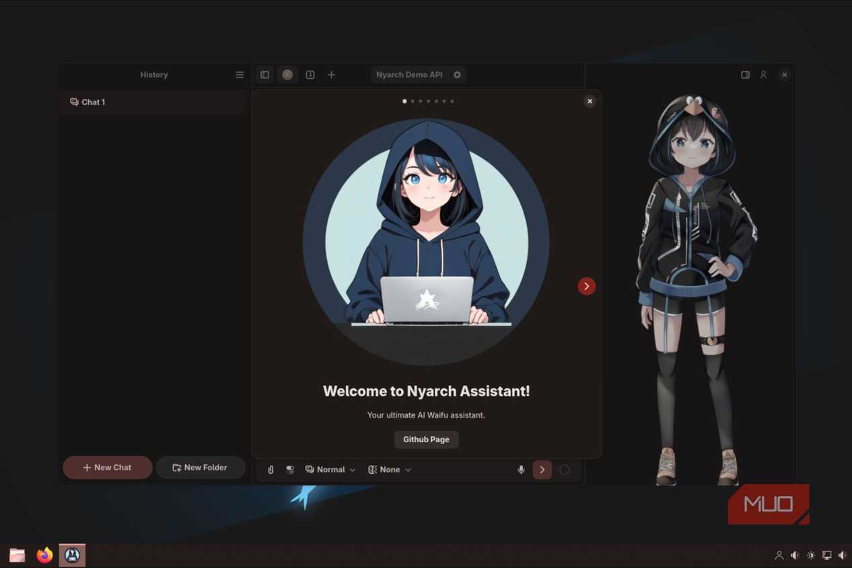
Task: Create a New Folder
Action: 201,468
